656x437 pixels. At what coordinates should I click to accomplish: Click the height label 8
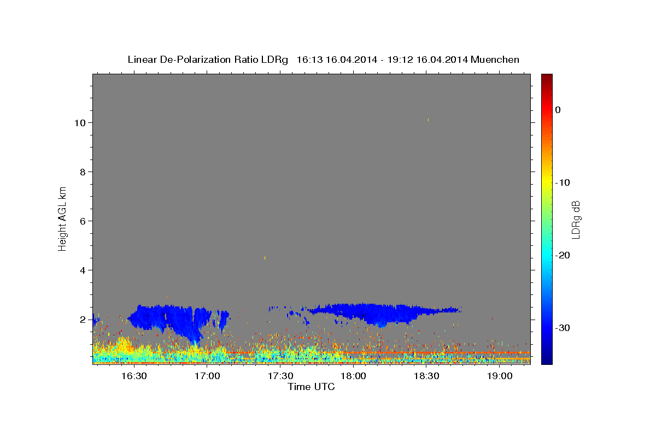(83, 172)
